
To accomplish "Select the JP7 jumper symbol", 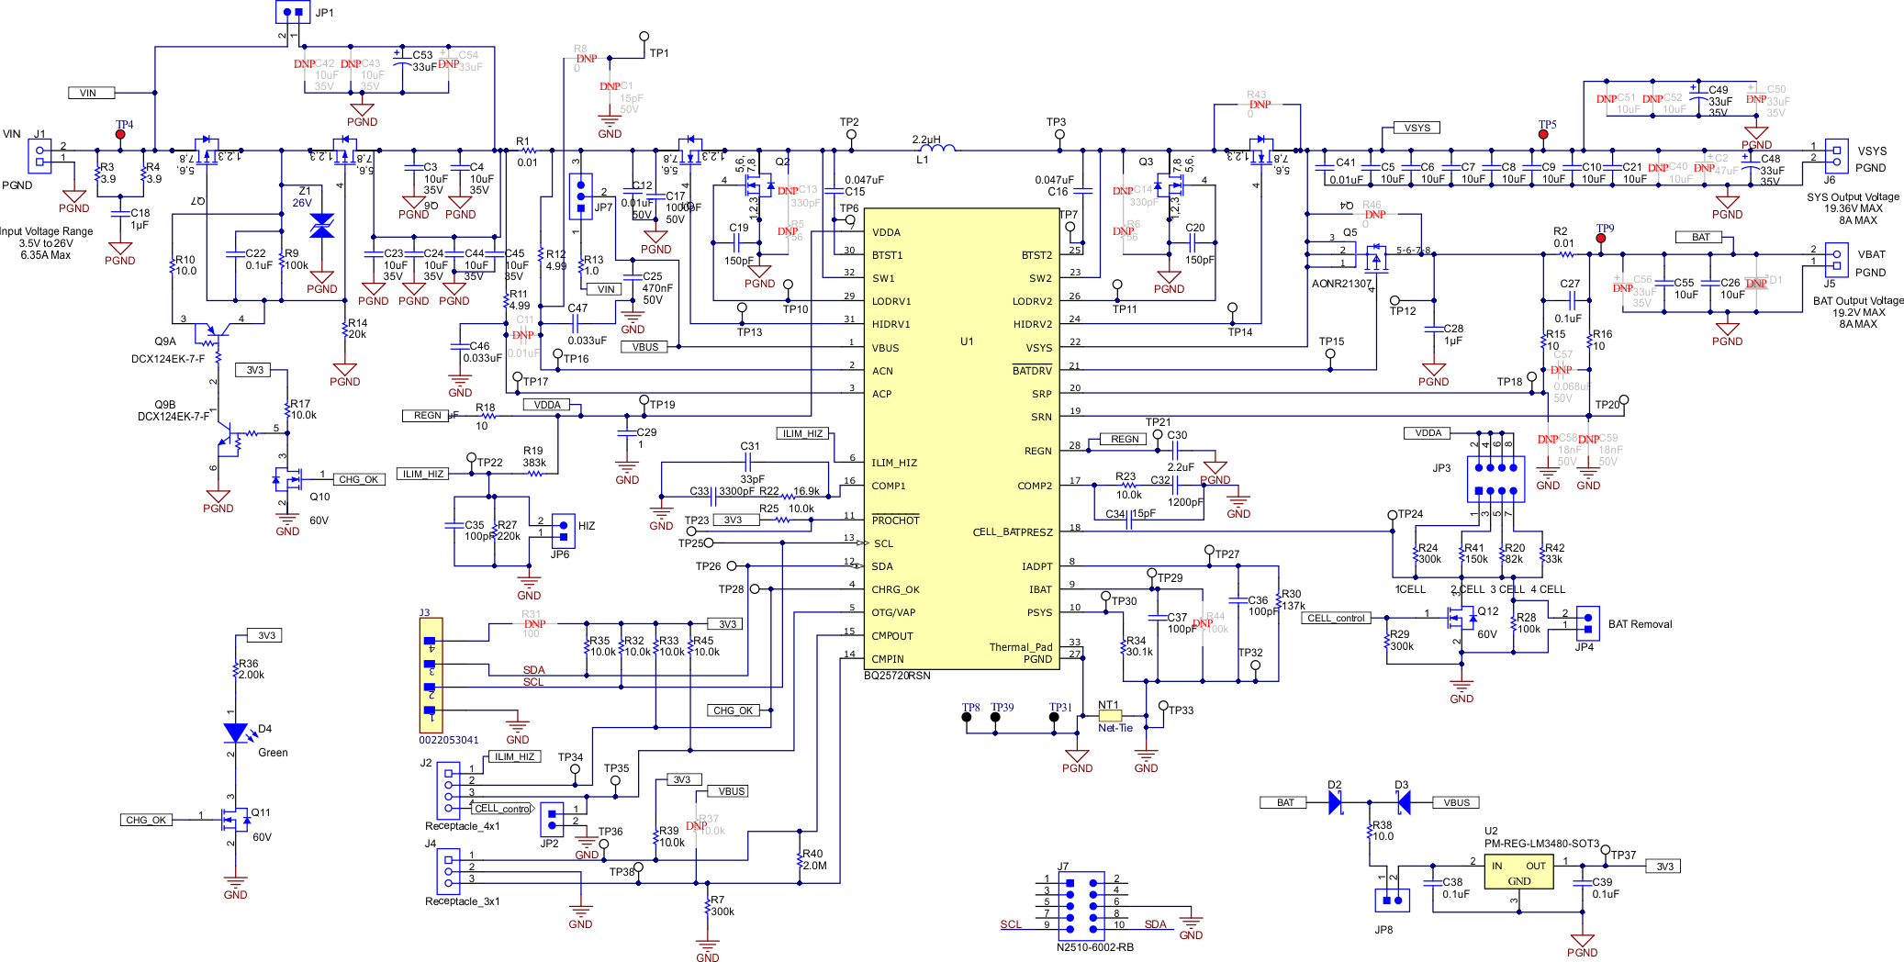I will pos(580,196).
